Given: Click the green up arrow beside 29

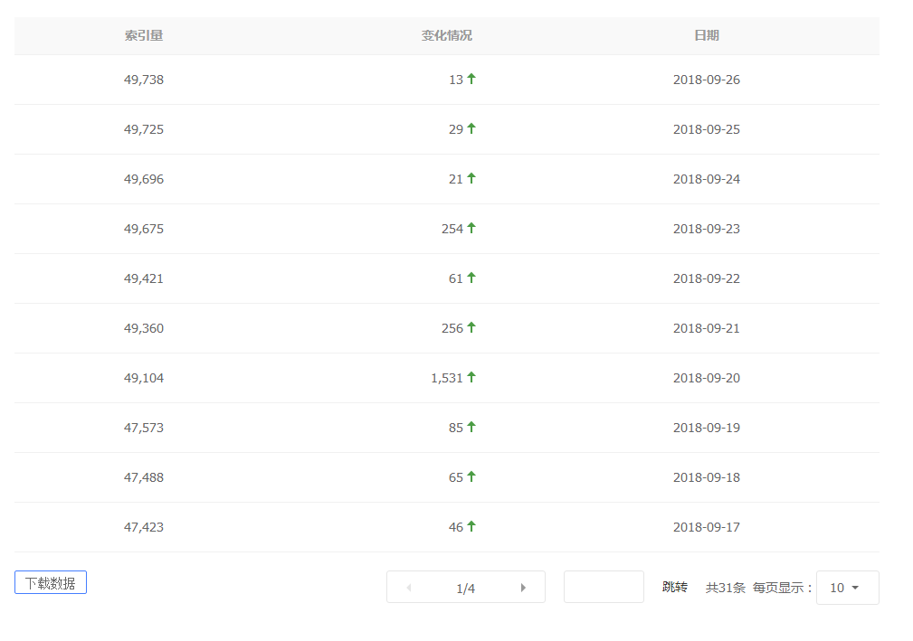Looking at the screenshot, I should point(471,128).
